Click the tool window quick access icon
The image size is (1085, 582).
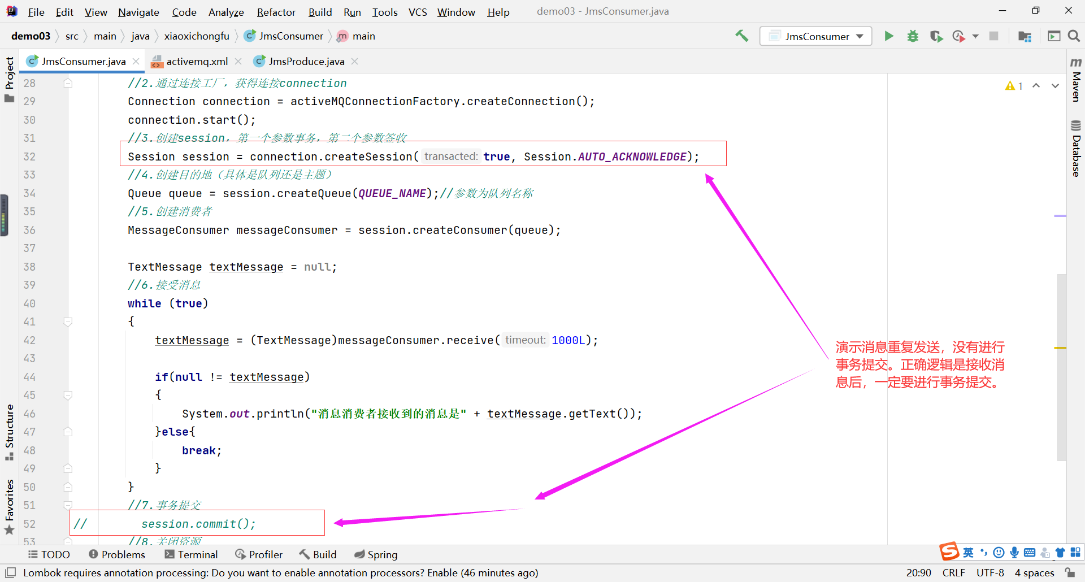(x=10, y=573)
